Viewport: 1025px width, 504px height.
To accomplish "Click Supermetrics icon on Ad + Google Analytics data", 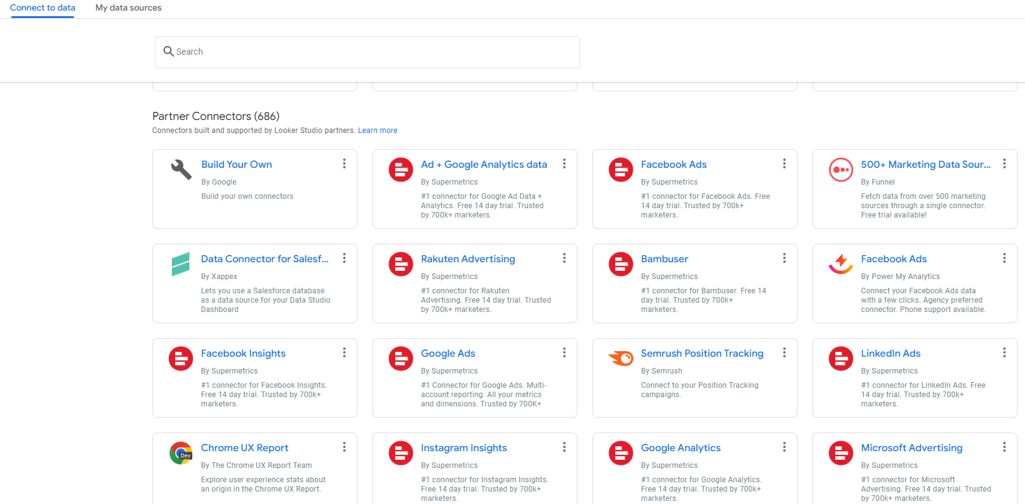I will pos(400,170).
